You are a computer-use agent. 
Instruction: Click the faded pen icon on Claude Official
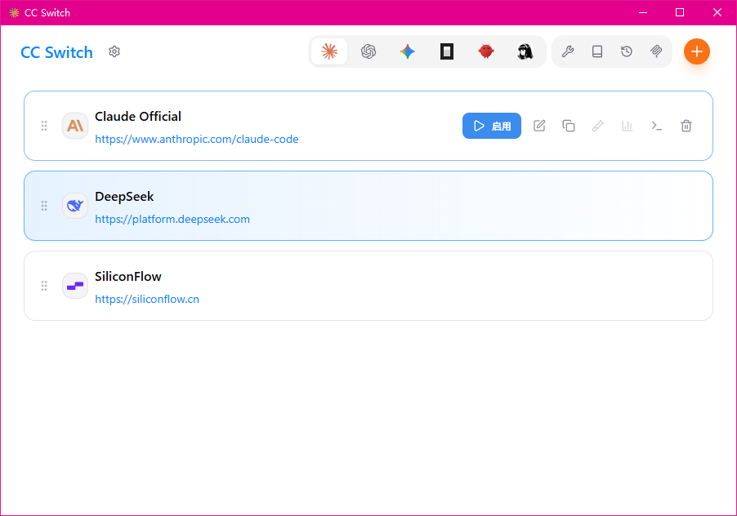pos(598,126)
